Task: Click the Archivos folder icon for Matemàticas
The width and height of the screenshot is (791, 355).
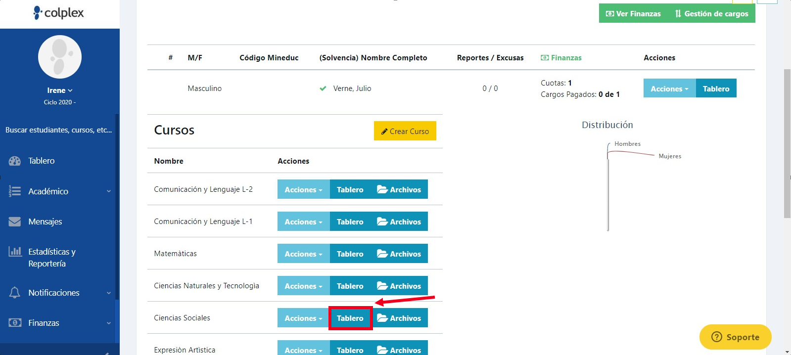Action: click(382, 254)
